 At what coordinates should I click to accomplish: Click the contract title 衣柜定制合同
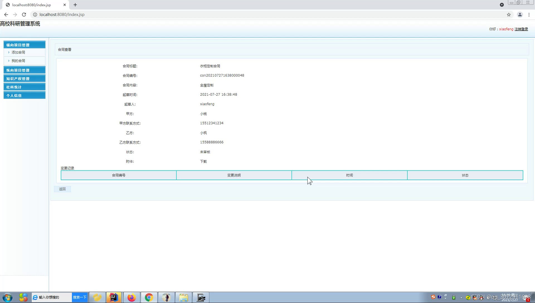(x=210, y=66)
